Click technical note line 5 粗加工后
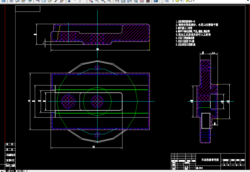Screen dimensions: 250x172 (193, 35)
